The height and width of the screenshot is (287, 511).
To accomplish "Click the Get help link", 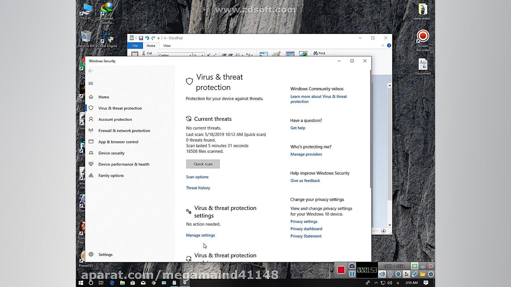I will click(x=298, y=128).
